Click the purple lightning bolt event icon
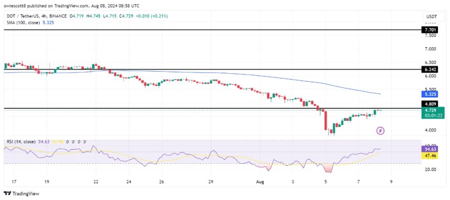The height and width of the screenshot is (200, 450). point(380,131)
